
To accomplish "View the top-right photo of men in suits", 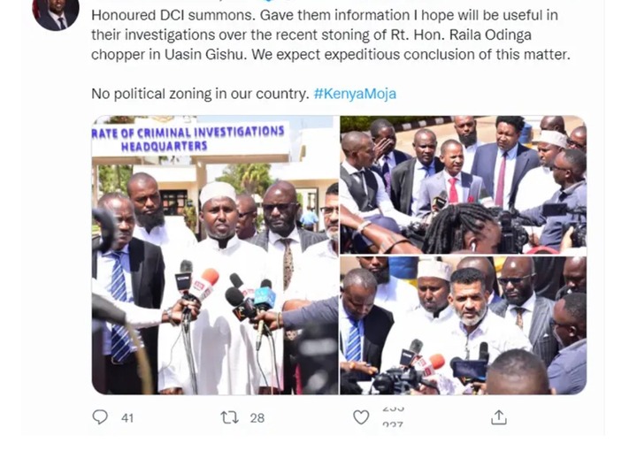I will point(463,185).
